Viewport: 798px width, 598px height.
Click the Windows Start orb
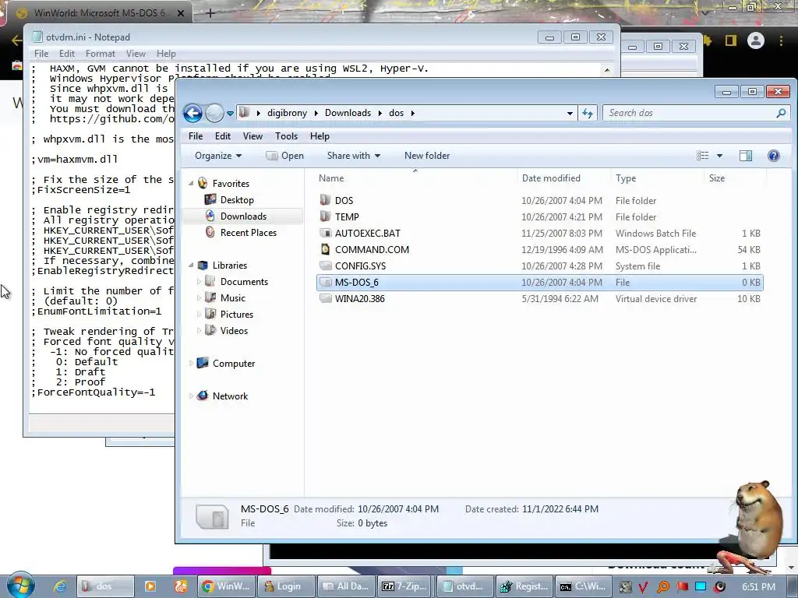21,586
